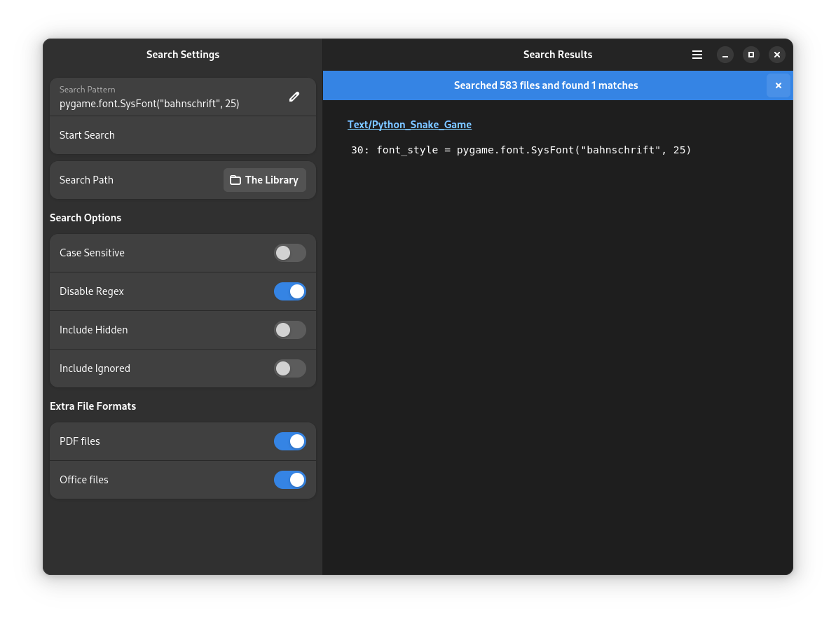The image size is (836, 622).
Task: Click the Search Options section heading
Action: tap(85, 218)
